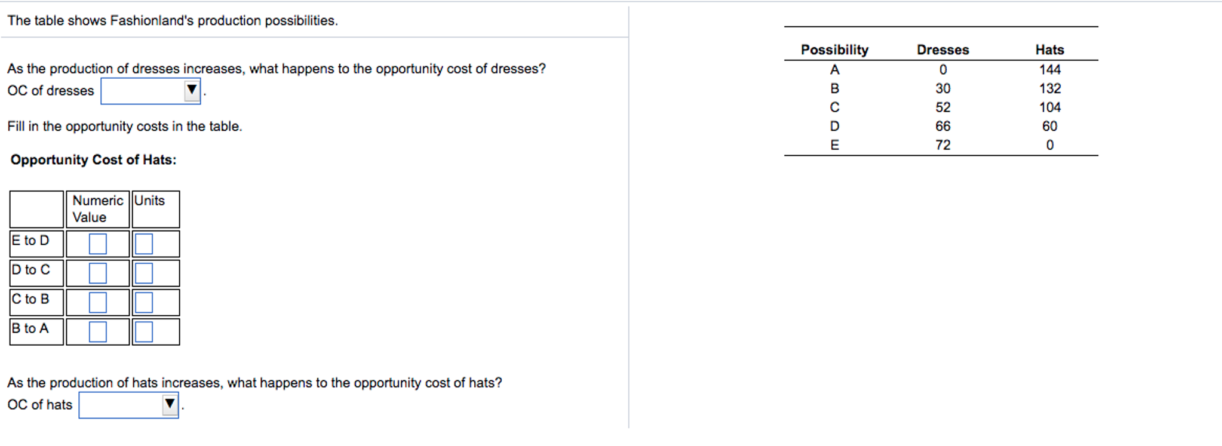Select the Numeric Value box for D to C

tap(97, 273)
